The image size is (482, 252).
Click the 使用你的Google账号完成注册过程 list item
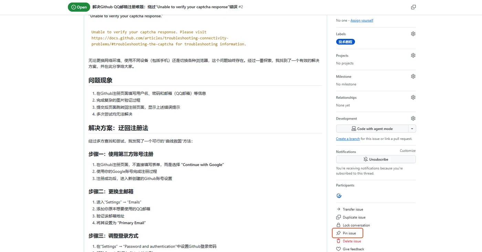[x=127, y=172]
